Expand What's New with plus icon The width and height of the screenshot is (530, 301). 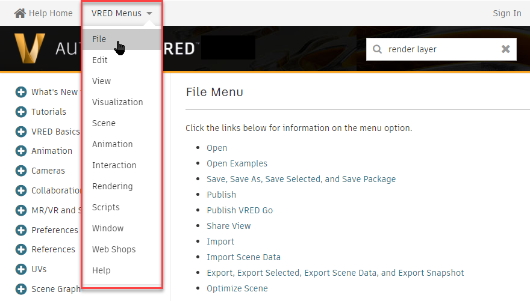click(21, 92)
